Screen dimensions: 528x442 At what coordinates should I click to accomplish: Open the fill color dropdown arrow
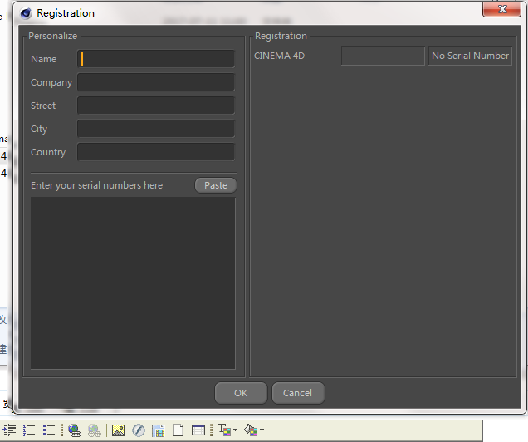pos(262,430)
